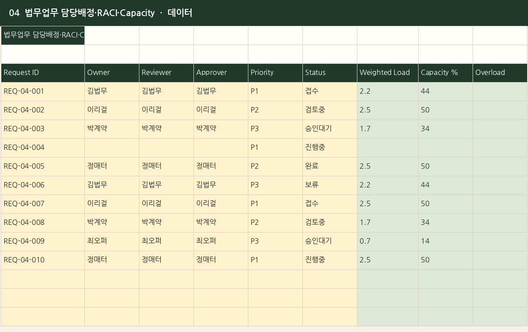This screenshot has height=332, width=528.
Task: Select the Reviewer column header
Action: [166, 73]
